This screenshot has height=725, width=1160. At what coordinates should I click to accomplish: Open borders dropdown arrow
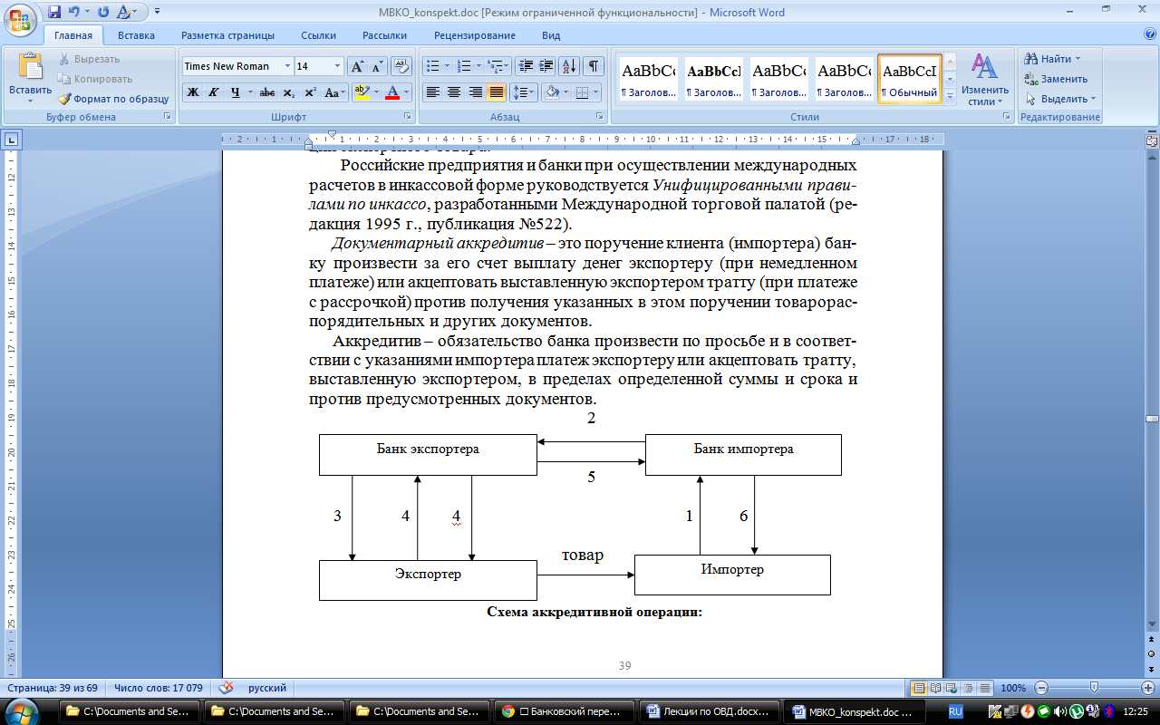point(595,92)
